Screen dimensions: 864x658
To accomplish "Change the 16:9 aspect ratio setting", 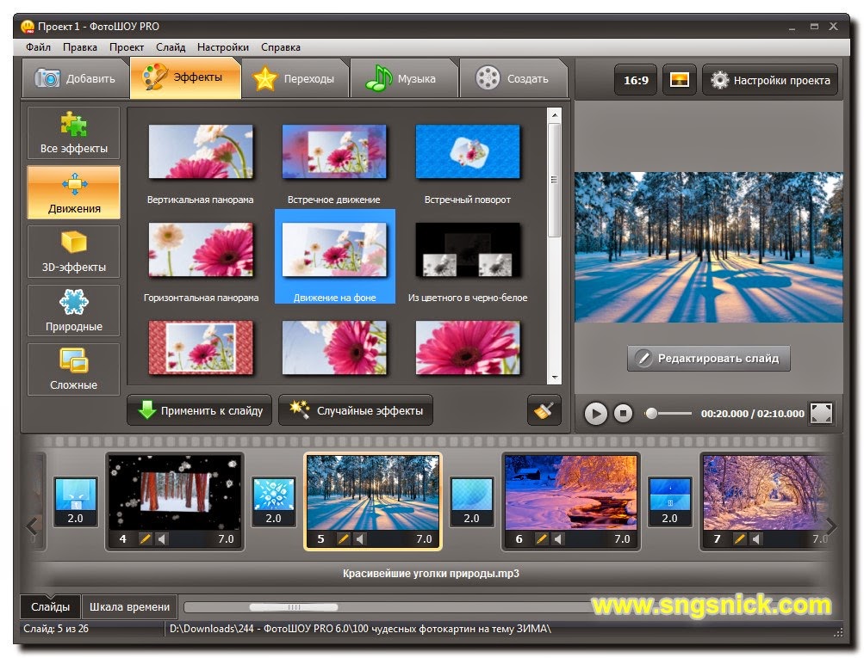I will point(636,80).
